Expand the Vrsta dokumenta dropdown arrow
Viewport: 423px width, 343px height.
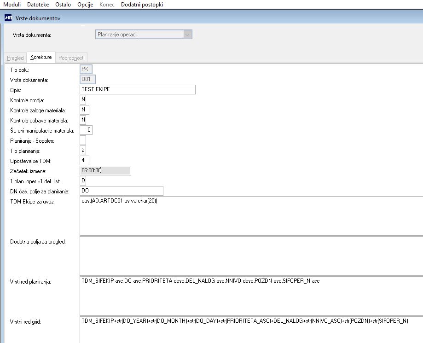click(x=187, y=35)
